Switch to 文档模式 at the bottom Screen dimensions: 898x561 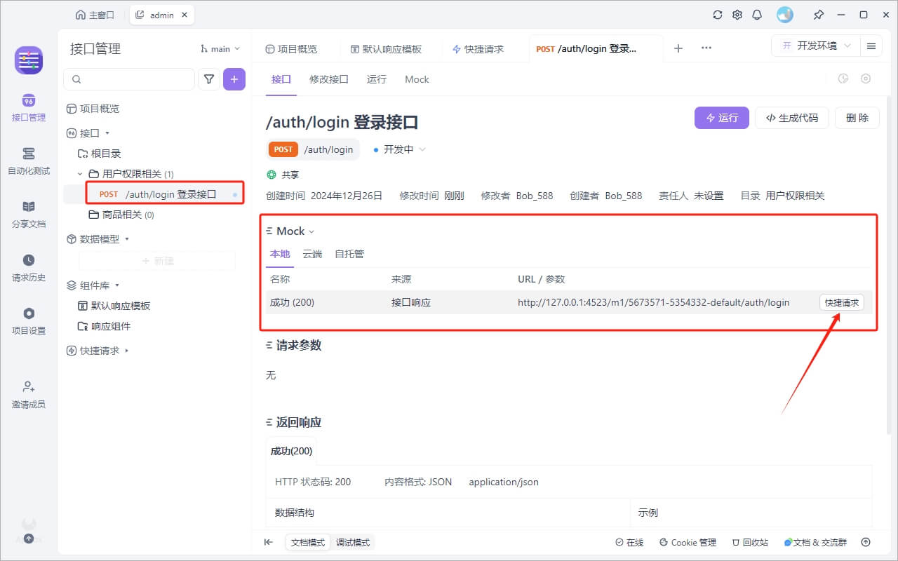coord(308,542)
